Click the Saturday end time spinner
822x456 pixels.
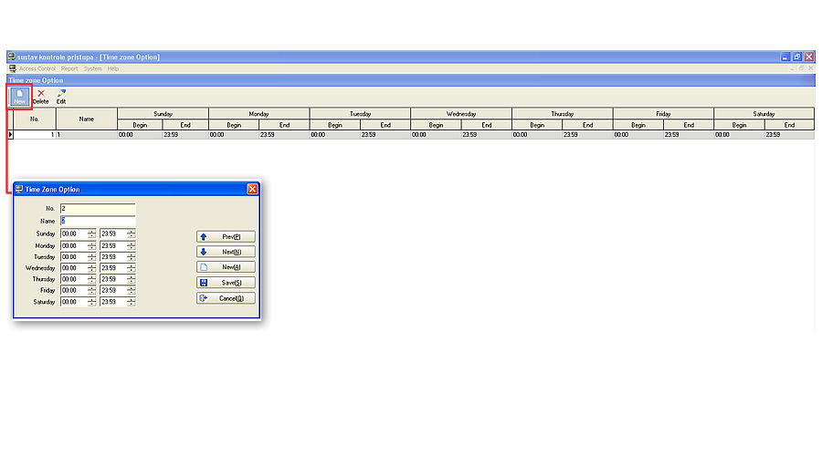pyautogui.click(x=132, y=302)
